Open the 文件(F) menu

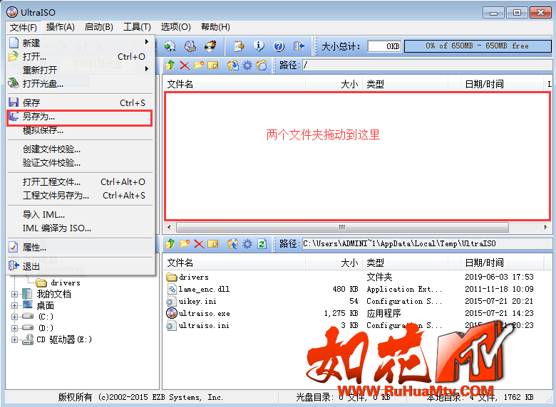pos(23,27)
